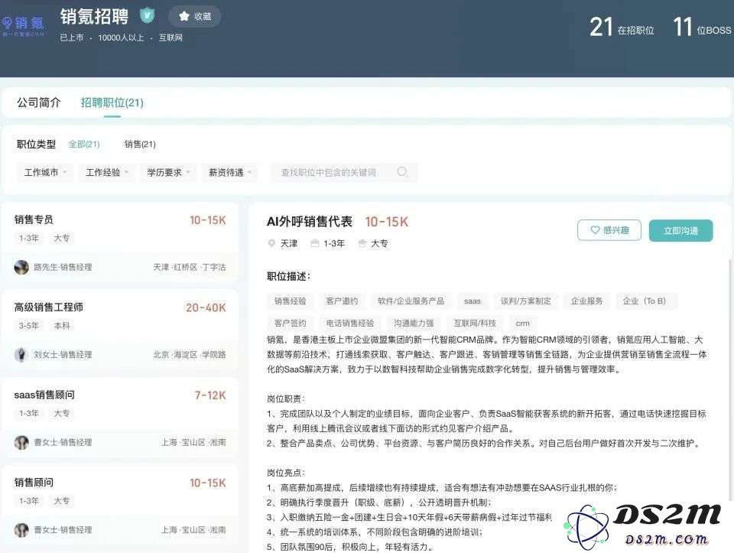Open the 公司简介 tab
Viewport: 734px width, 553px height.
(39, 102)
